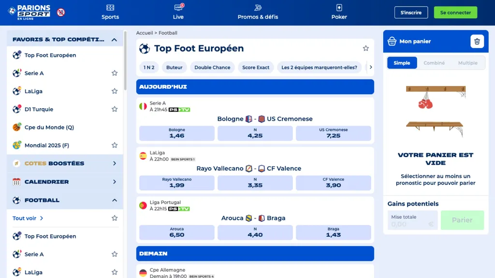Collapse the Favoris & Top Compétitions section
495x278 pixels.
point(115,39)
